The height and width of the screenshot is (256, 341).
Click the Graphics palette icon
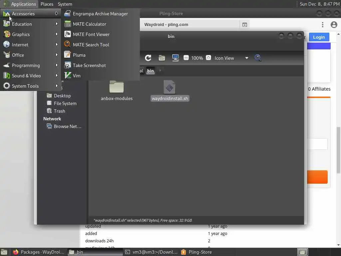pos(7,34)
